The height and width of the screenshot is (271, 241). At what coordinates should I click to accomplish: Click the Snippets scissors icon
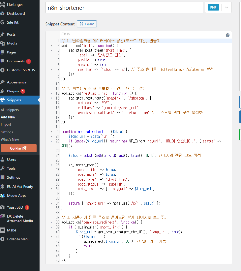[x=3, y=100]
